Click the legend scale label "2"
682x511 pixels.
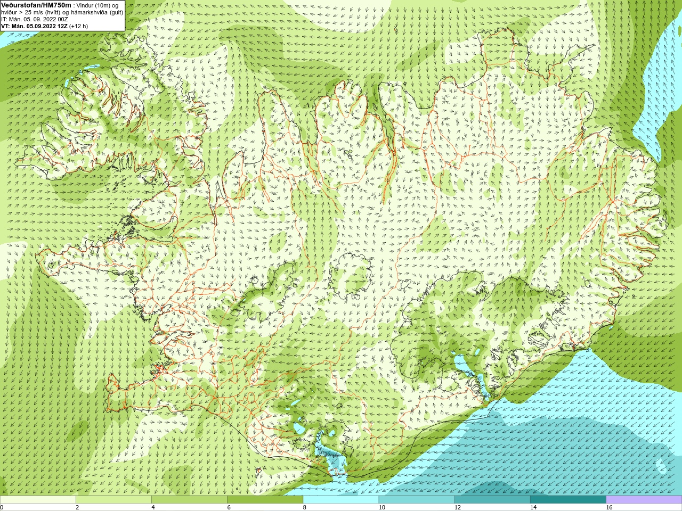pyautogui.click(x=77, y=507)
